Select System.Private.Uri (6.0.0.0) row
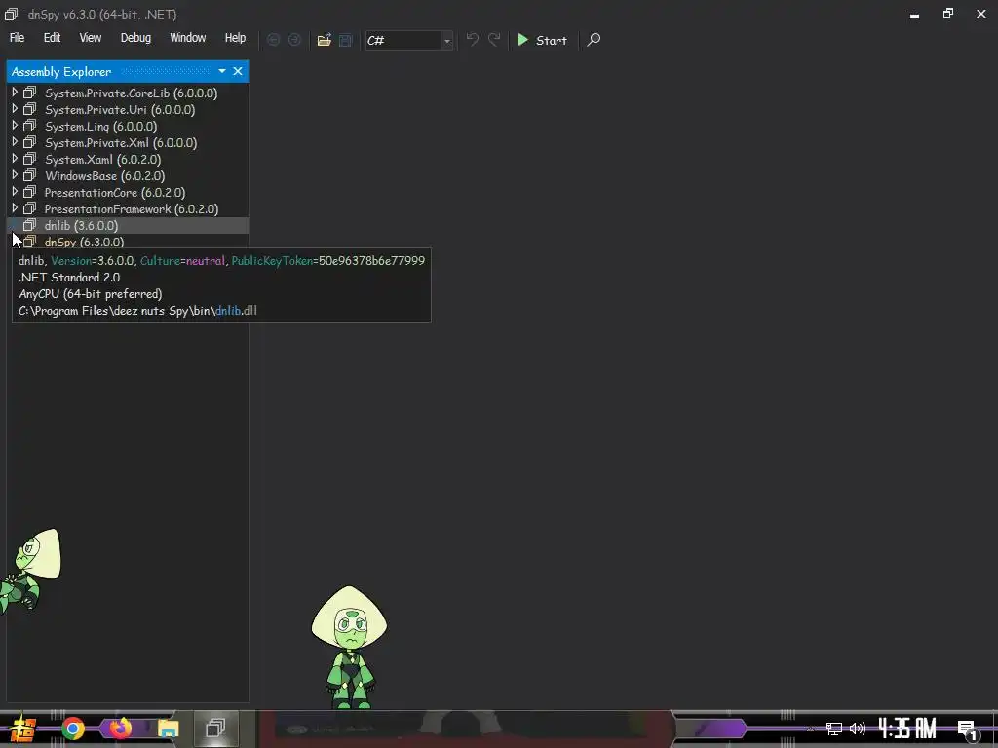The image size is (998, 748). pos(128,109)
